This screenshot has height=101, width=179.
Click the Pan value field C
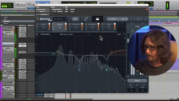pos(131,90)
